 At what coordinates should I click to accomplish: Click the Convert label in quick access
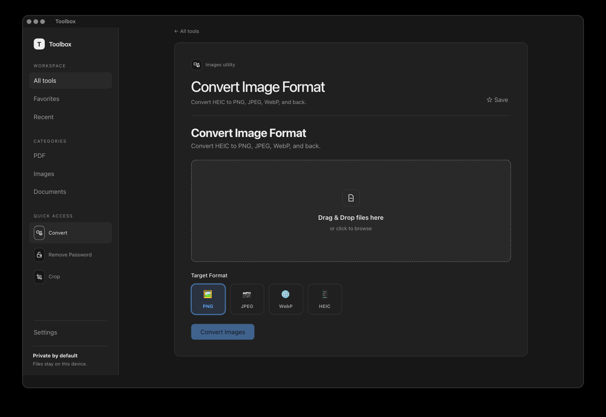58,233
